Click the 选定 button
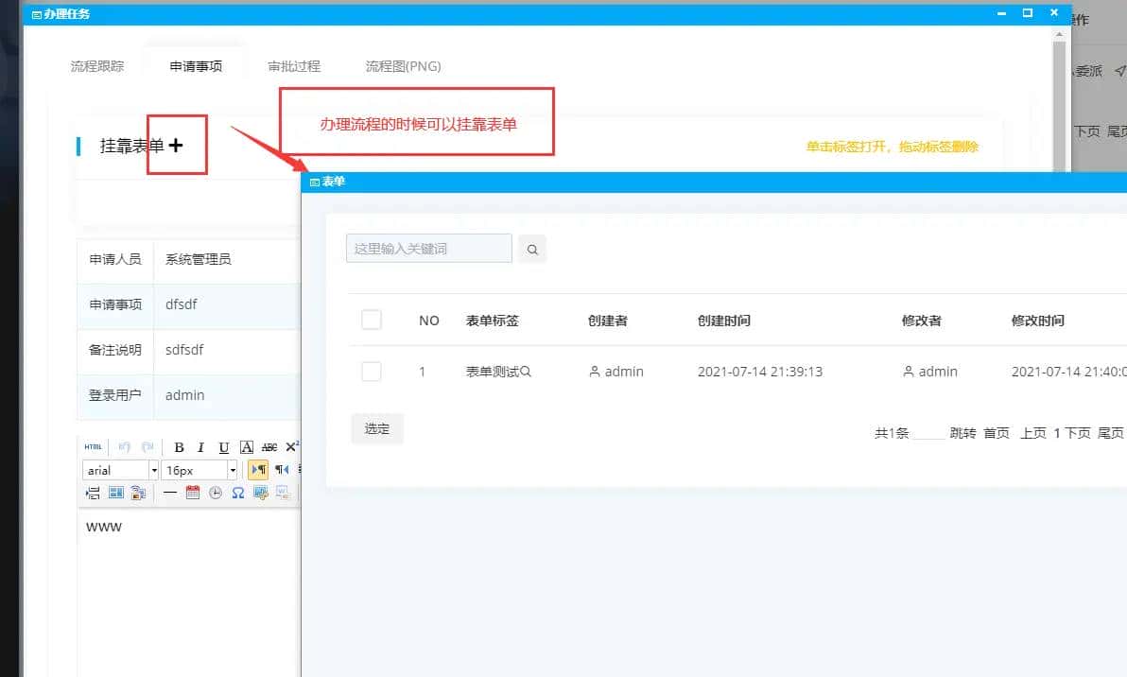The height and width of the screenshot is (677, 1127). pos(376,428)
